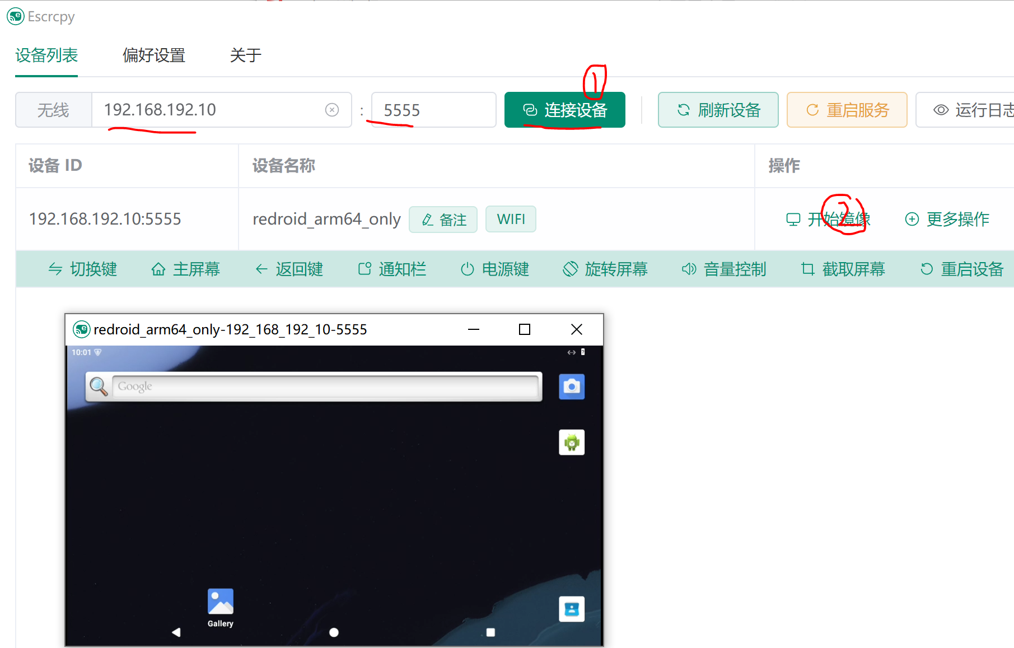Screen dimensions: 1014x648
Task: Maximize the redroid mirror window
Action: pyautogui.click(x=525, y=329)
